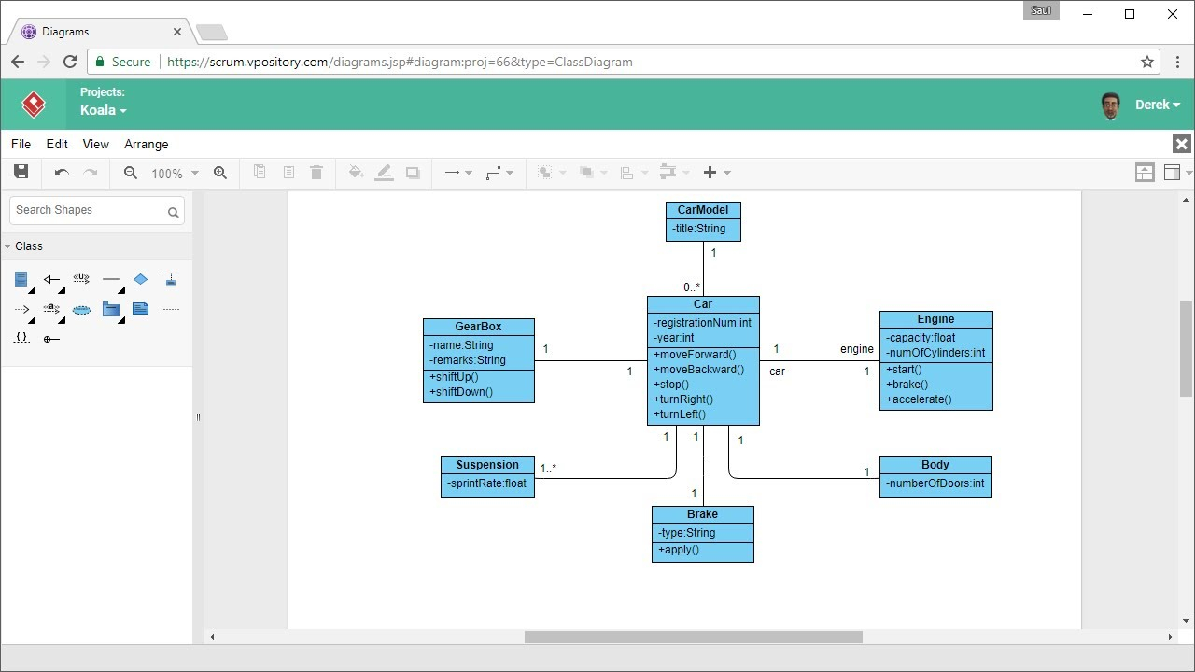
Task: Select the association class shape icon
Action: coord(171,279)
